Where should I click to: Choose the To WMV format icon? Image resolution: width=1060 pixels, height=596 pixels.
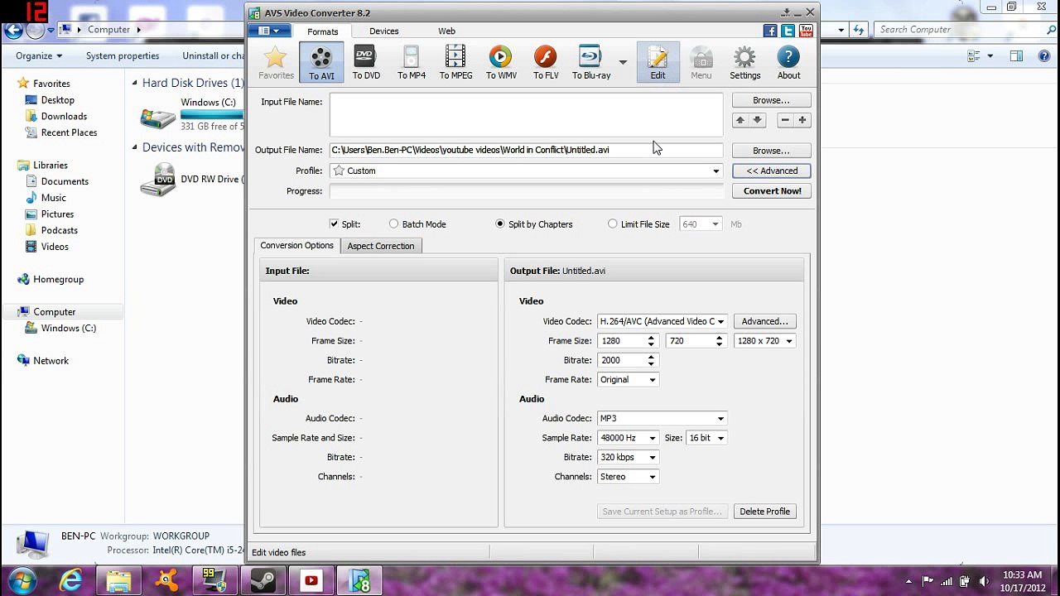501,63
